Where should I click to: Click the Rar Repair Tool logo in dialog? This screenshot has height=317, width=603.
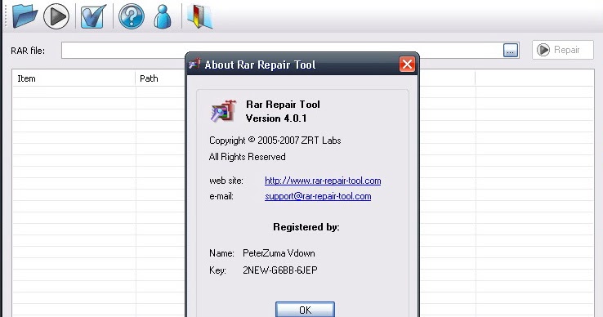click(223, 111)
